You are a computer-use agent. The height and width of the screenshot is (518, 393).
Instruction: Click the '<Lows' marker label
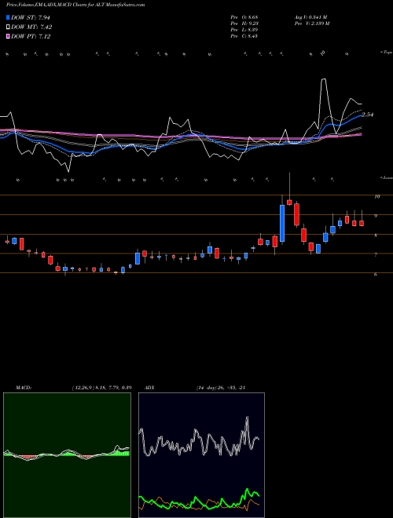tap(386, 177)
